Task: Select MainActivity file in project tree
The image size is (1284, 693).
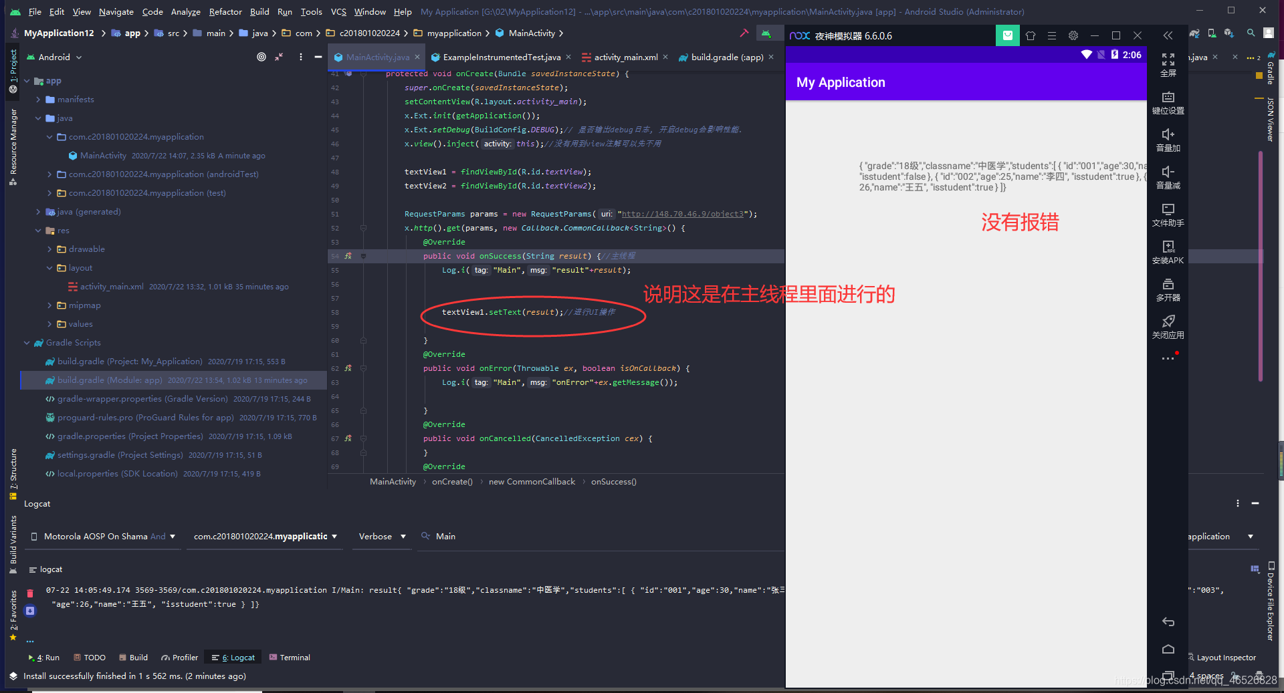Action: pyautogui.click(x=103, y=156)
